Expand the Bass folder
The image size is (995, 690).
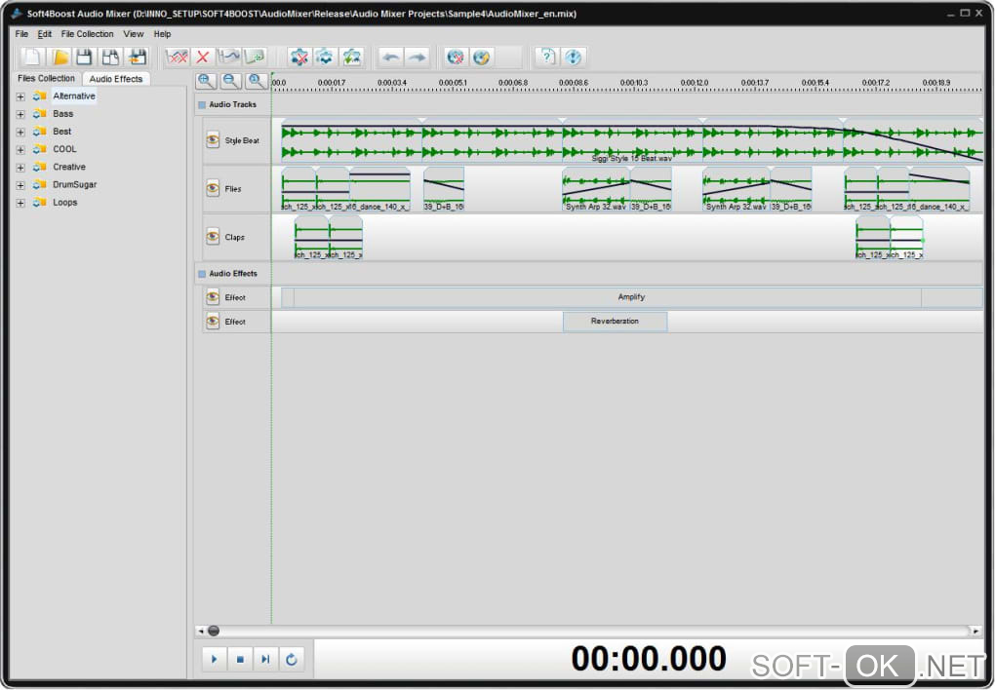pyautogui.click(x=20, y=114)
